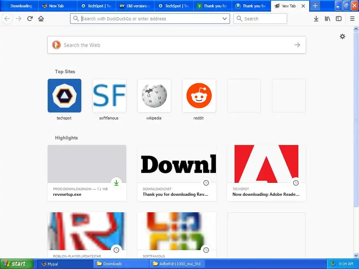Switch to the green-icon Thank you tab
Screen dimensions: 359x269
(212, 6)
